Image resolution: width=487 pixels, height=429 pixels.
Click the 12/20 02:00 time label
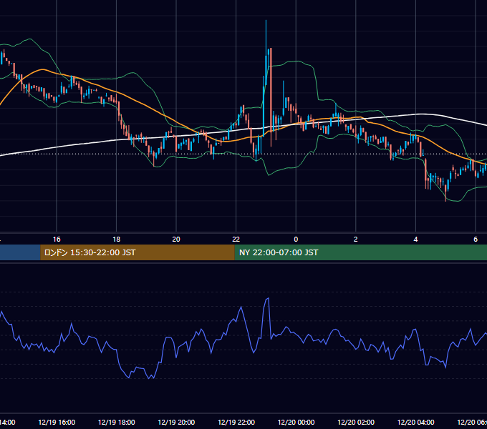click(356, 422)
